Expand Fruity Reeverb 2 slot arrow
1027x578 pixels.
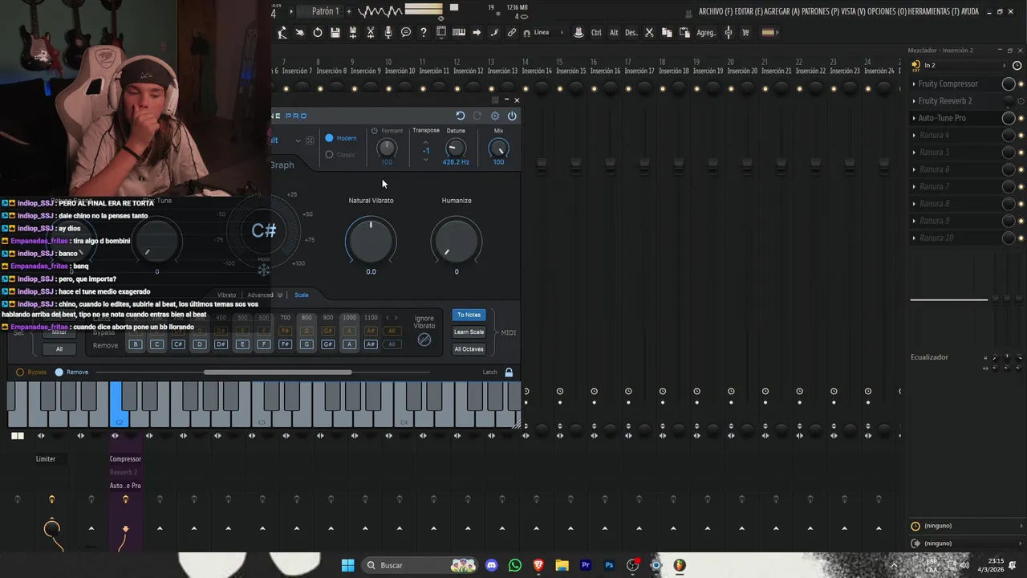[x=914, y=101]
